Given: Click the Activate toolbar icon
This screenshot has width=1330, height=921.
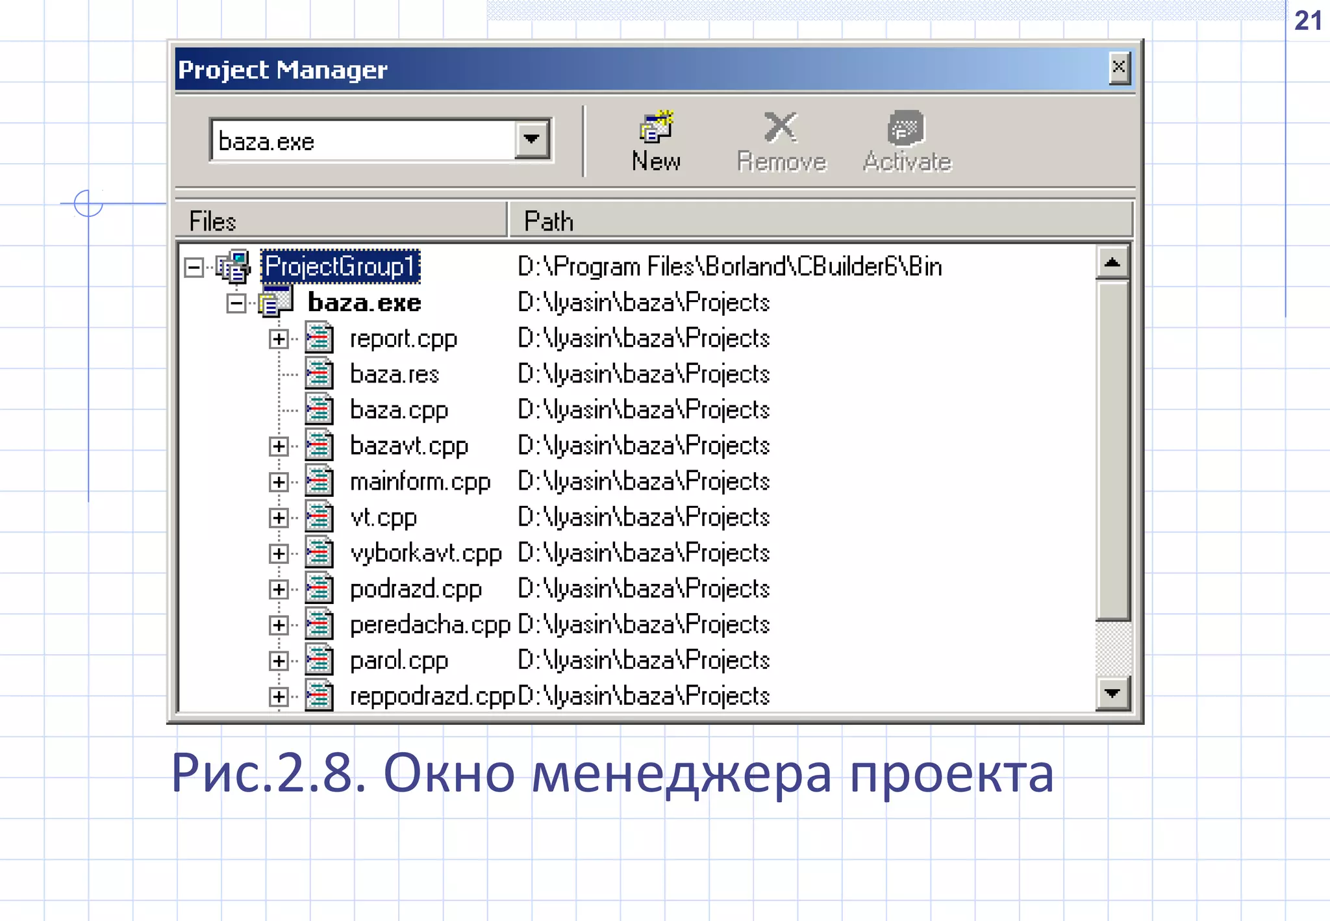Looking at the screenshot, I should (906, 127).
